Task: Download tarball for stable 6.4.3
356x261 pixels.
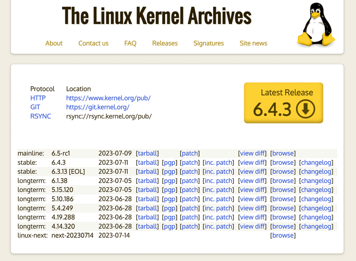Action: tap(147, 163)
